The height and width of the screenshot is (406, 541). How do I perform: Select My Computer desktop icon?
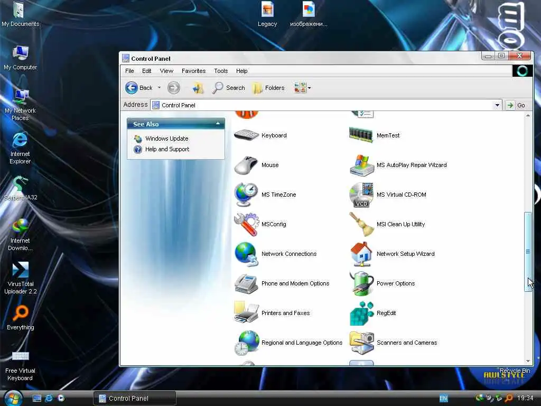pos(20,58)
